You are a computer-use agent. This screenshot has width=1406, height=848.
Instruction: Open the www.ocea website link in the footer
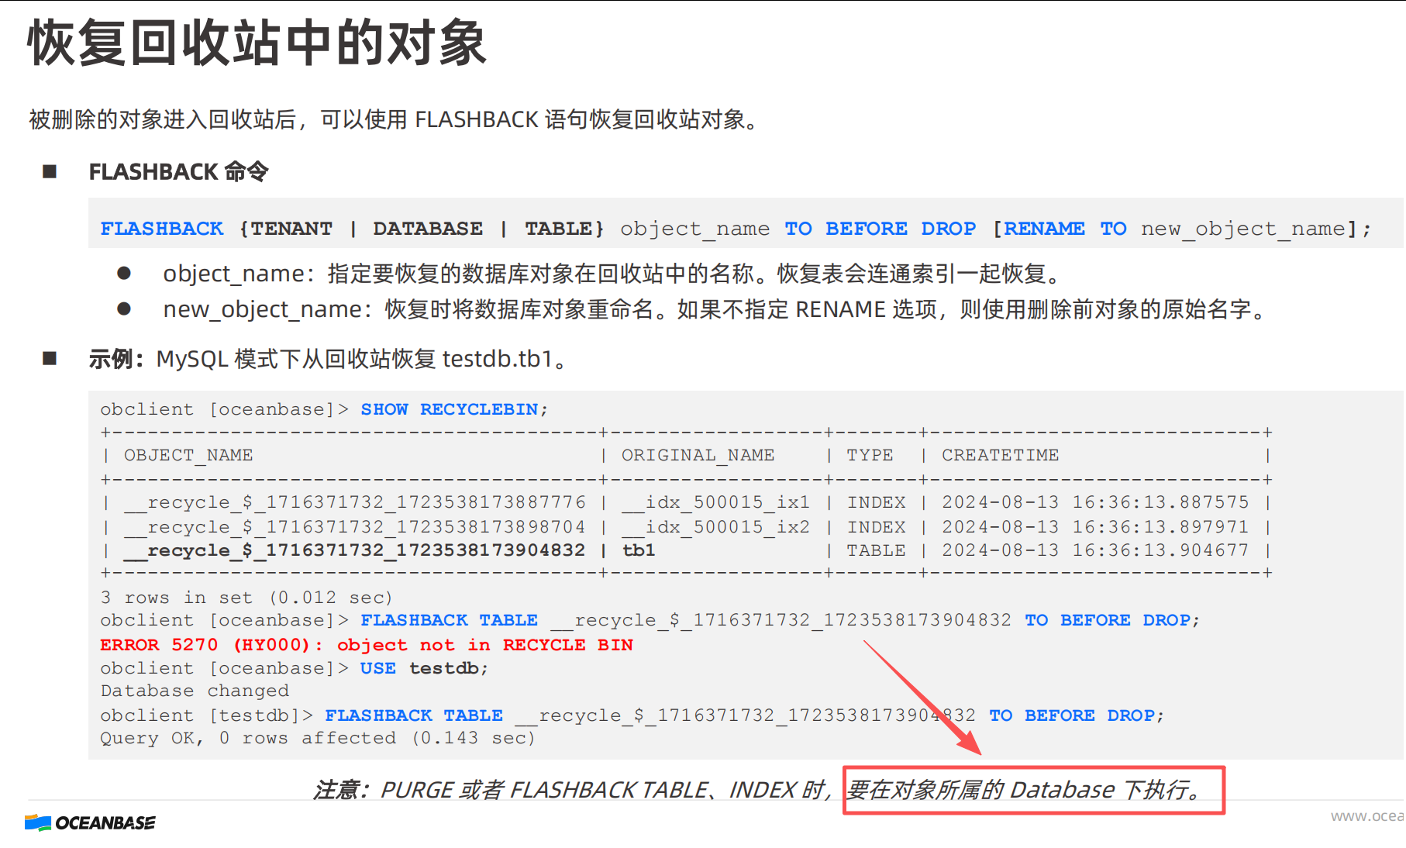click(1366, 815)
